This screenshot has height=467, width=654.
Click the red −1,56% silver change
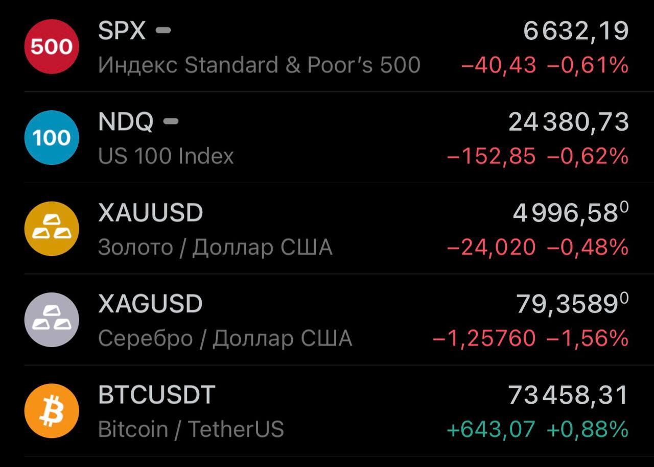point(587,338)
